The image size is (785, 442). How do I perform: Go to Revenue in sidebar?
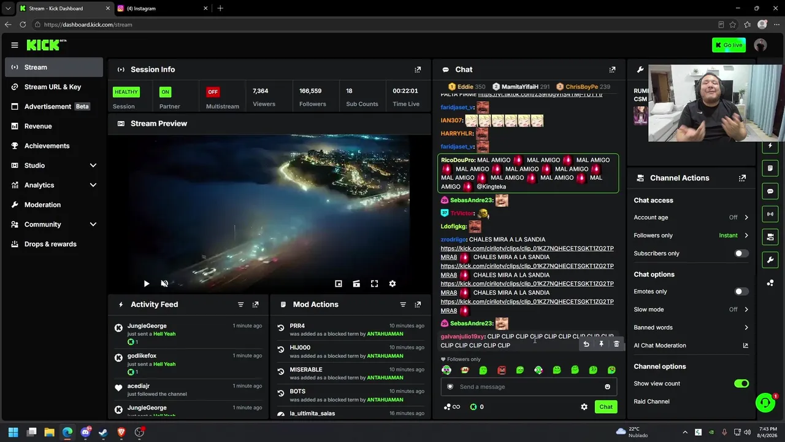(54, 126)
